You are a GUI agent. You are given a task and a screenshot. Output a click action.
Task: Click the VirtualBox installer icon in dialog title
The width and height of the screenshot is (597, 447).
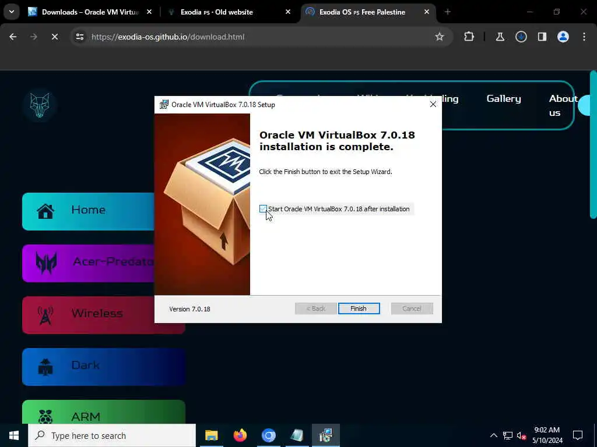pos(164,105)
